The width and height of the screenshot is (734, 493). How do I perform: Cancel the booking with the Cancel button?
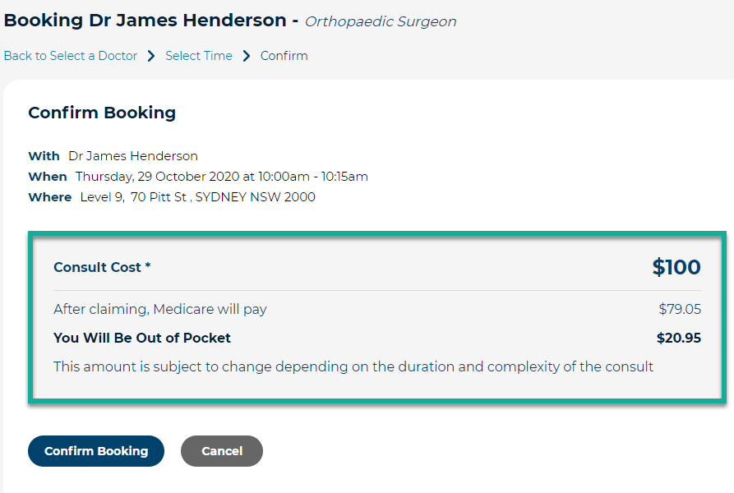(x=221, y=450)
